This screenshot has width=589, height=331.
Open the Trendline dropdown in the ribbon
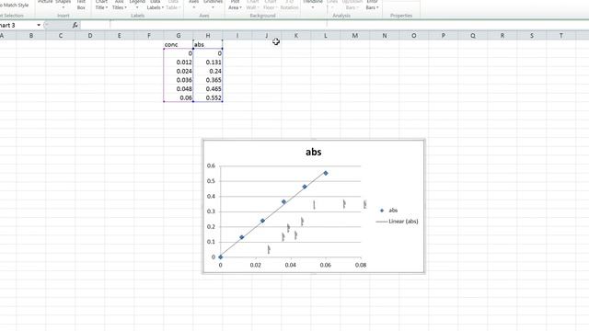(313, 5)
